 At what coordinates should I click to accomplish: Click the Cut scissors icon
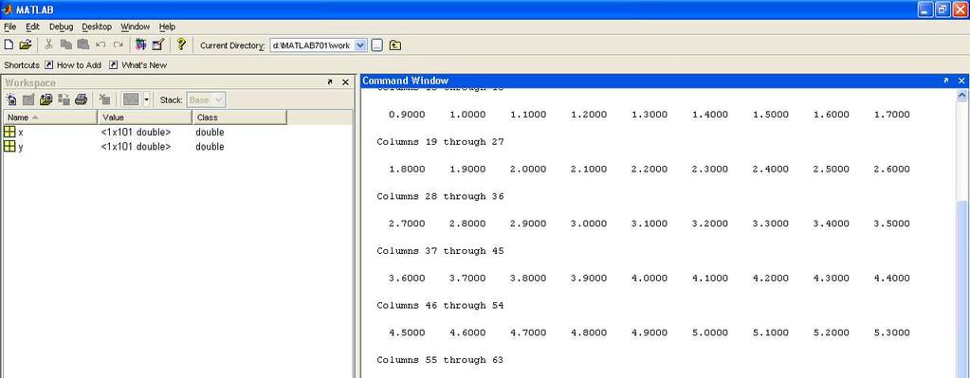click(49, 45)
